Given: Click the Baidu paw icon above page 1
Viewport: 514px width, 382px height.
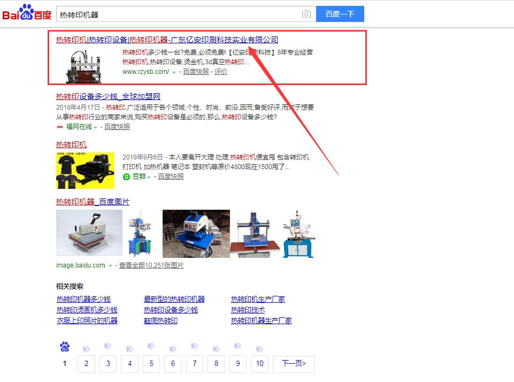Looking at the screenshot, I should [65, 347].
